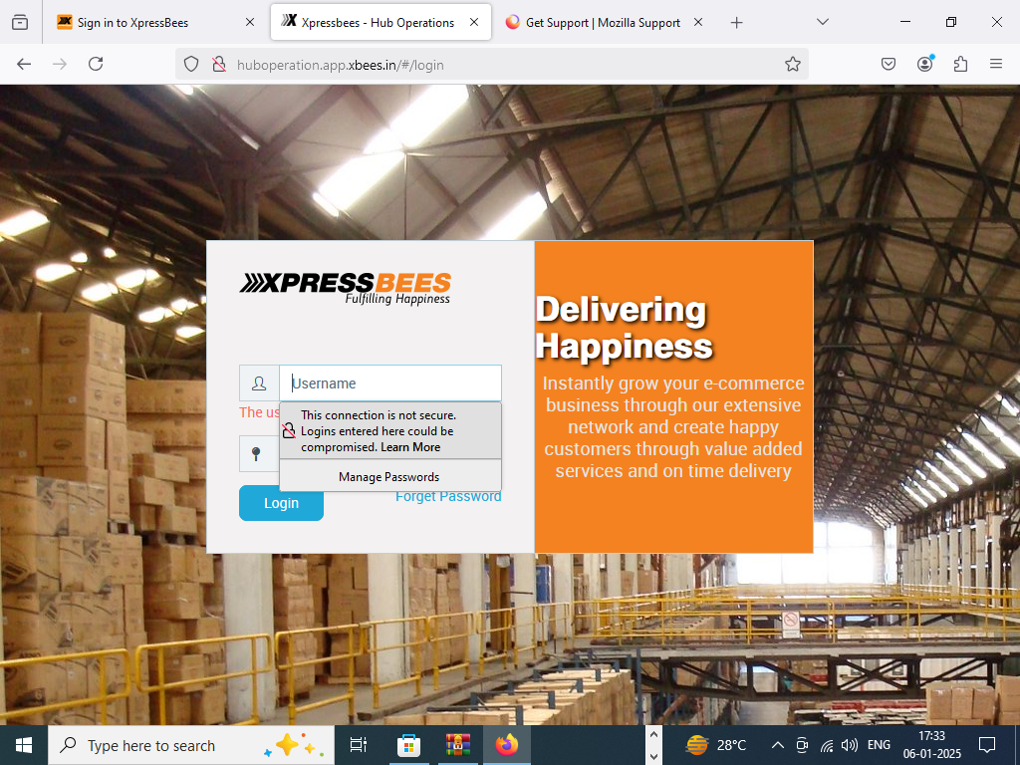Open Meet Now tray icon

802,745
